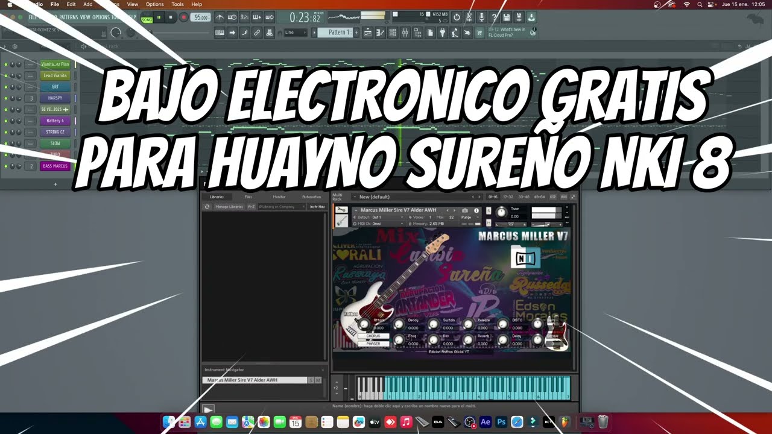Open the Marcus Miller Sire V7 instrument dropdown
The image size is (772, 434).
pos(402,210)
